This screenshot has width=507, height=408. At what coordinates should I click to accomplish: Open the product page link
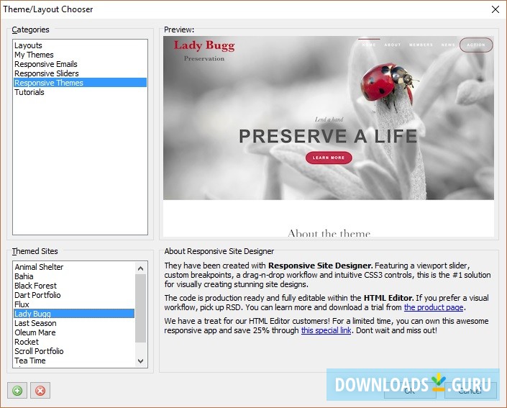click(x=434, y=307)
